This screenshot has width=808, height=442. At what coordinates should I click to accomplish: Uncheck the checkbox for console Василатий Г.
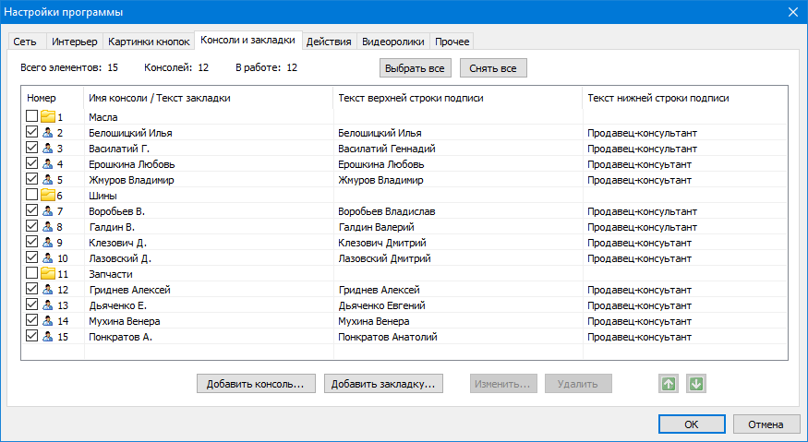click(32, 149)
